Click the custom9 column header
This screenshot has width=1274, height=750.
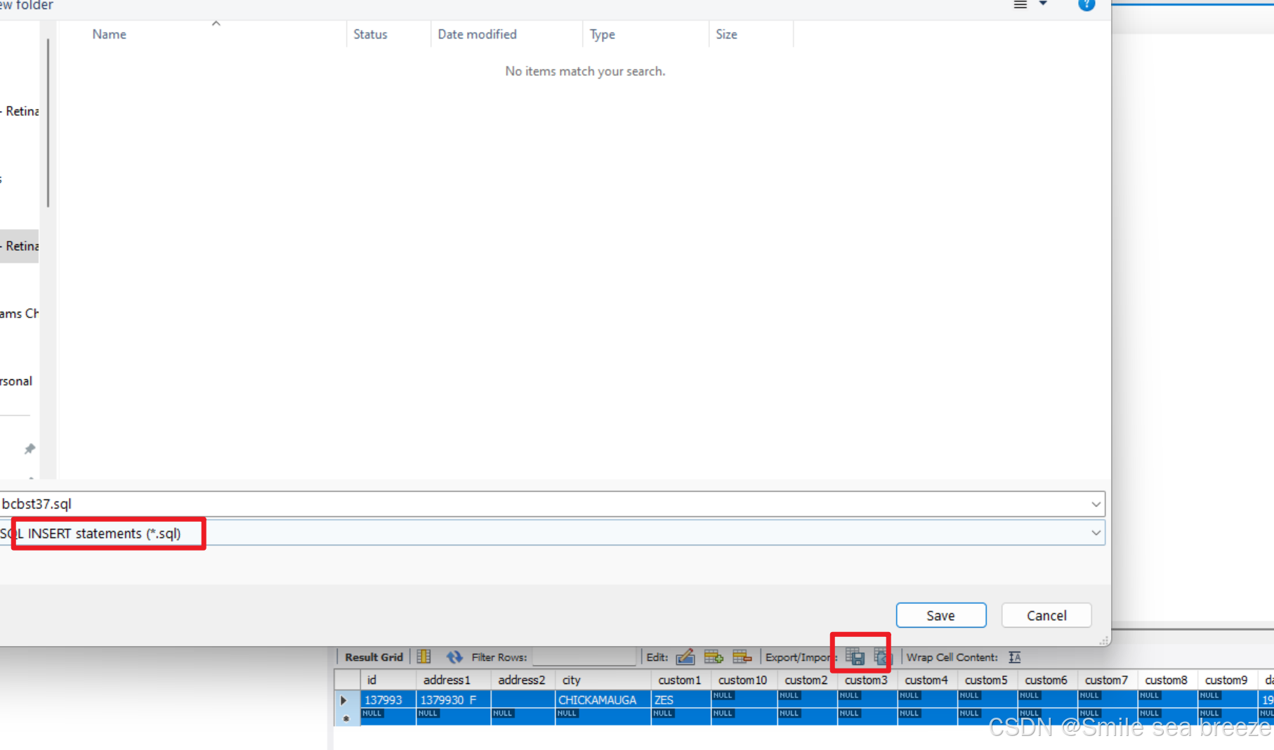pos(1227,680)
